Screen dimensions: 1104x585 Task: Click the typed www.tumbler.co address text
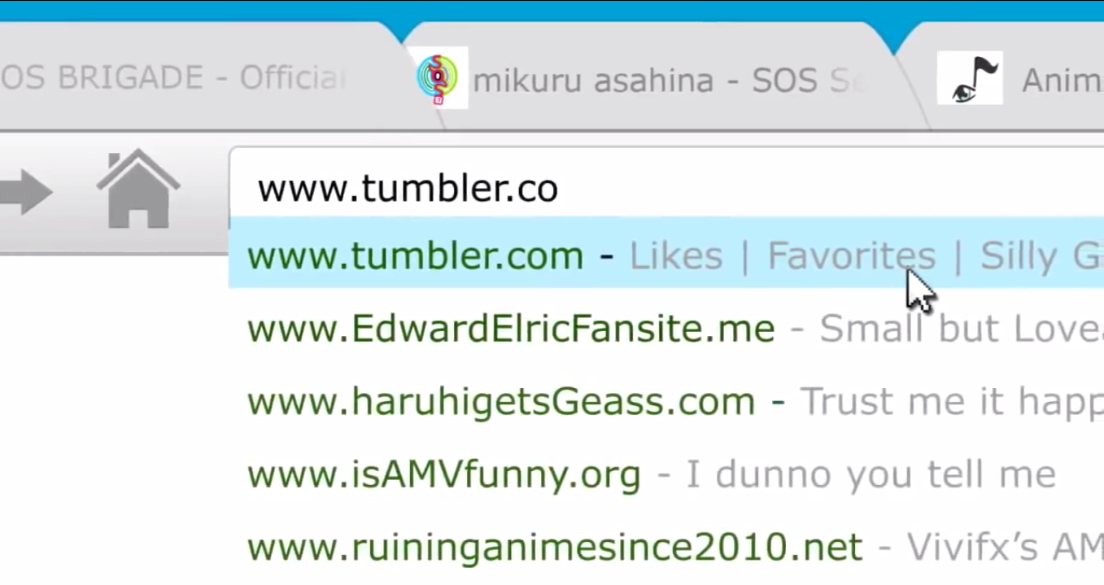[408, 190]
